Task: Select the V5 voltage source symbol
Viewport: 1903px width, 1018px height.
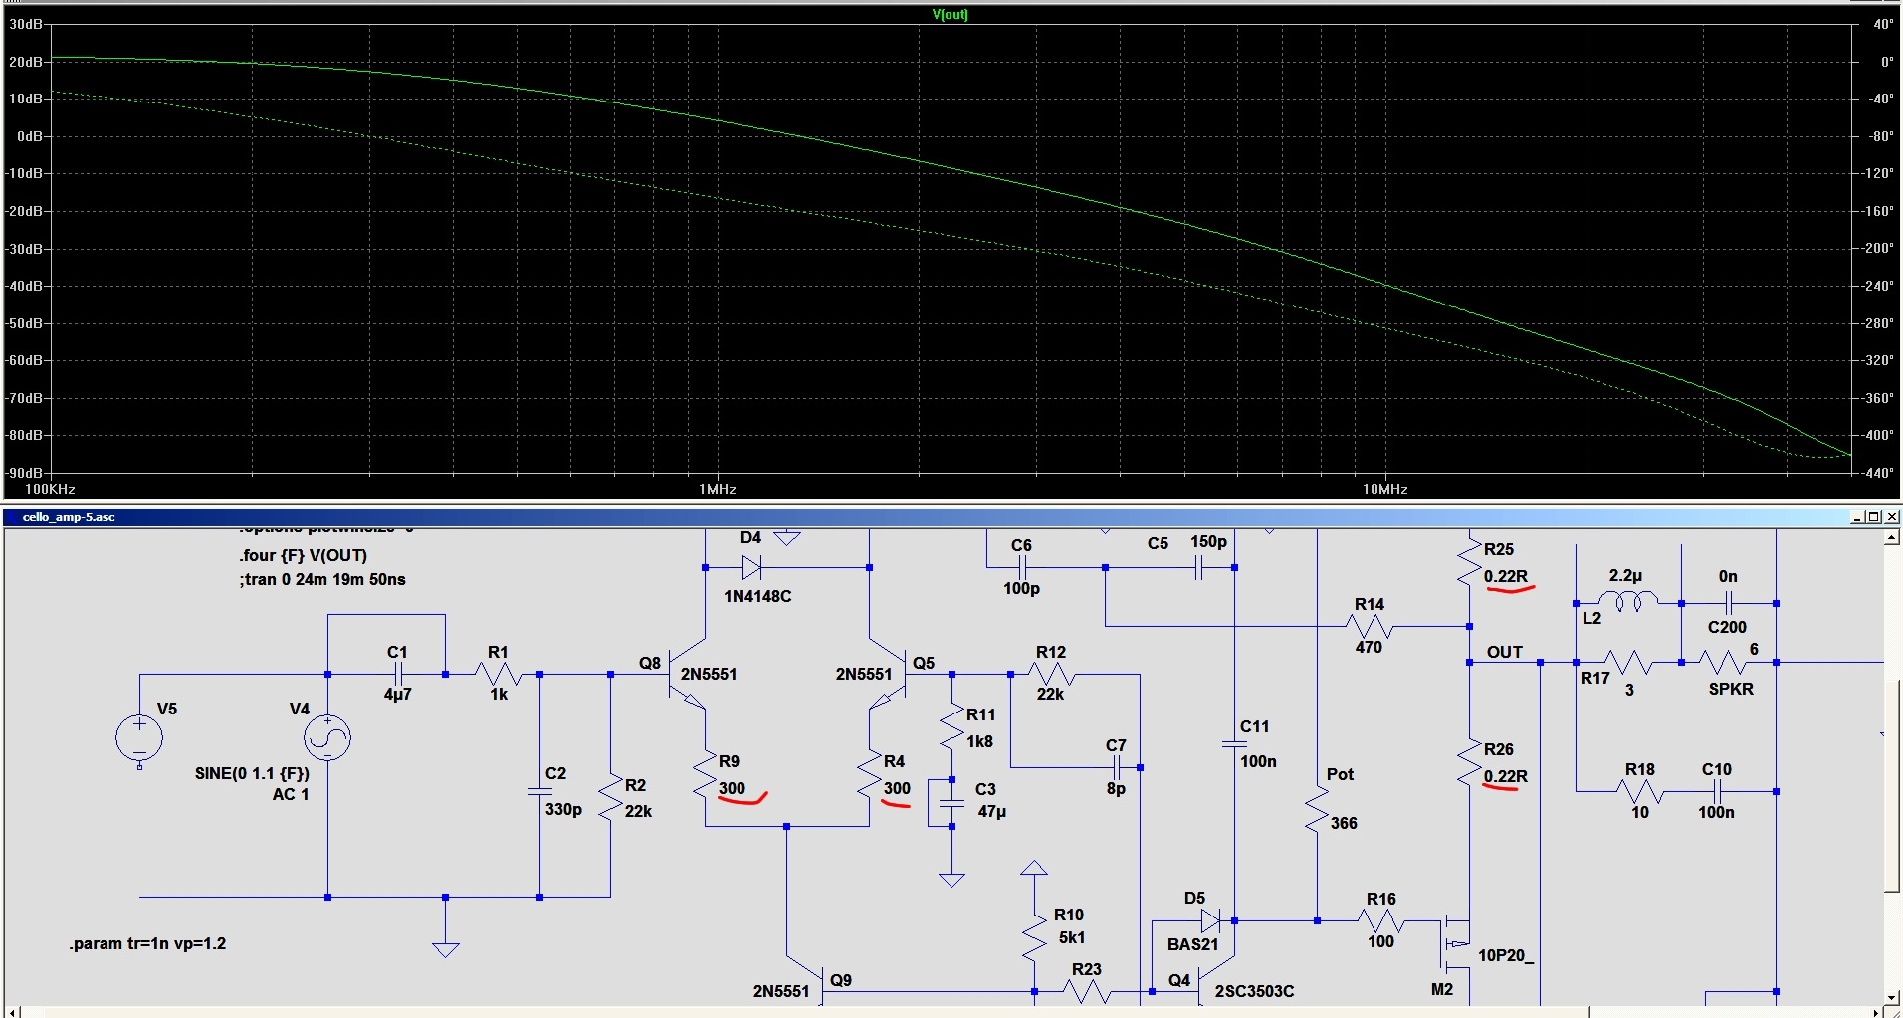Action: (x=139, y=738)
